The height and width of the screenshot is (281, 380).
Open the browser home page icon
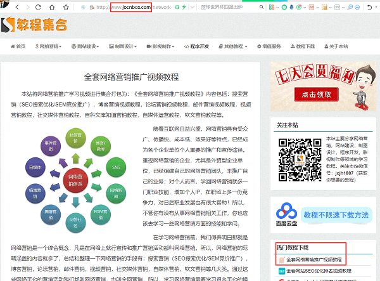pos(52,7)
